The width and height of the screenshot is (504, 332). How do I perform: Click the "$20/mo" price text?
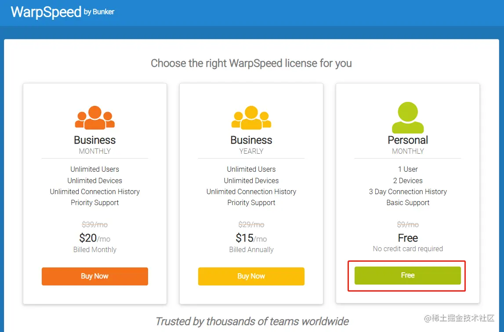point(95,238)
